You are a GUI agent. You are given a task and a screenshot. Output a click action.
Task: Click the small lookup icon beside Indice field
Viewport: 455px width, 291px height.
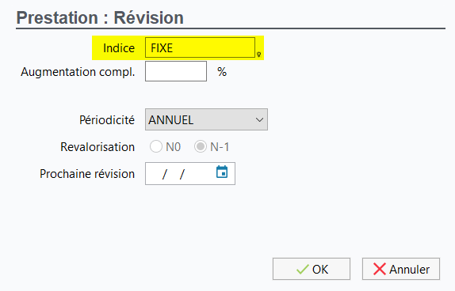click(x=259, y=54)
